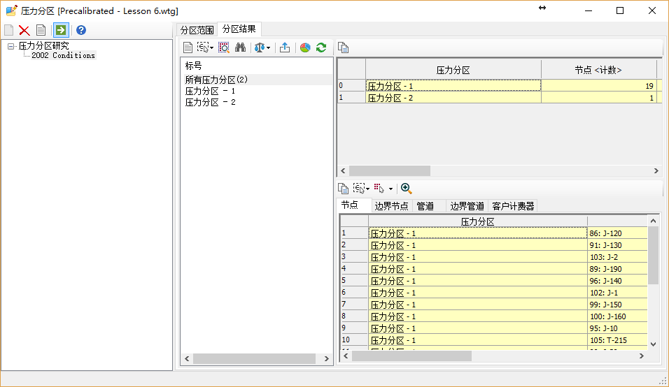The width and height of the screenshot is (669, 387).
Task: Click the zoom to zone extents icon
Action: (223, 48)
